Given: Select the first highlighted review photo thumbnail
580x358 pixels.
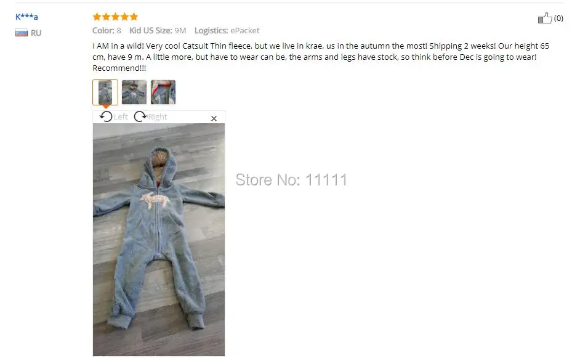Looking at the screenshot, I should click(x=105, y=92).
